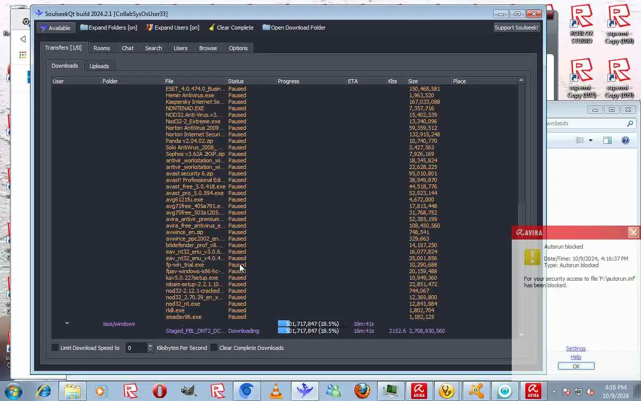Click the transfers list scroll up arrow
This screenshot has height=401, width=641.
(521, 80)
